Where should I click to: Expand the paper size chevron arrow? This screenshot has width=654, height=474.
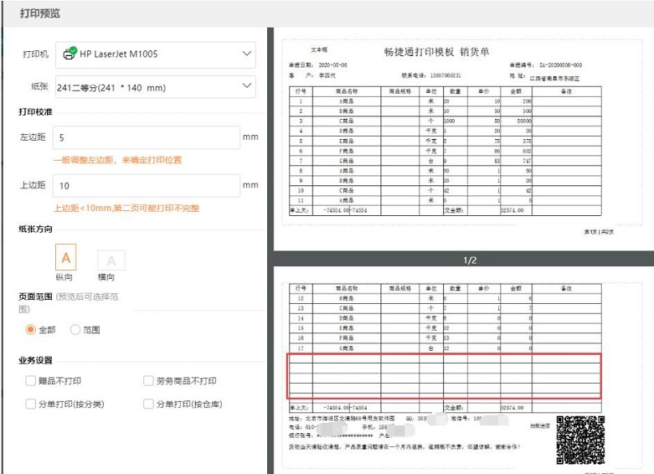pos(247,85)
